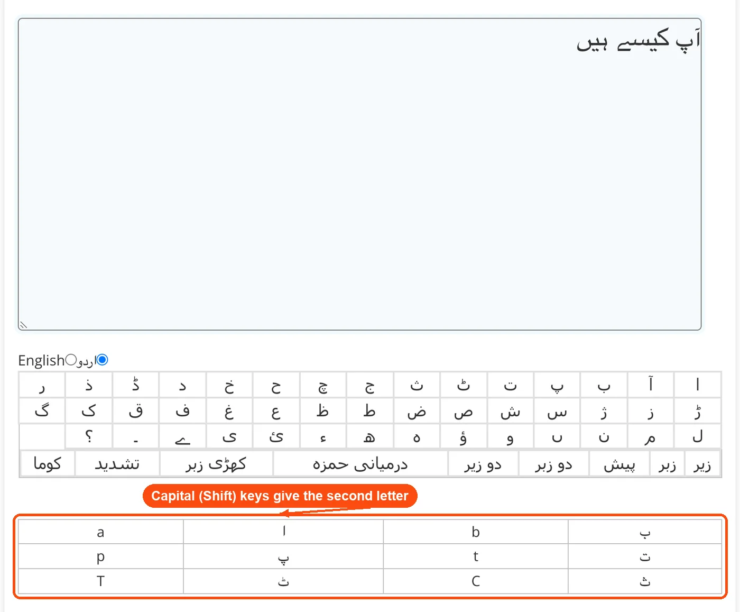Viewport: 740px width, 612px height.
Task: Tap the ڈ (ddal) key
Action: pyautogui.click(x=135, y=385)
